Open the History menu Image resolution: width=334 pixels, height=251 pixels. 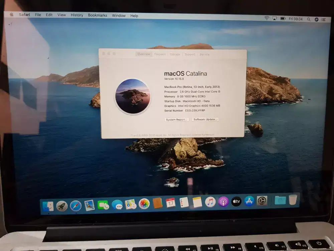(x=77, y=15)
